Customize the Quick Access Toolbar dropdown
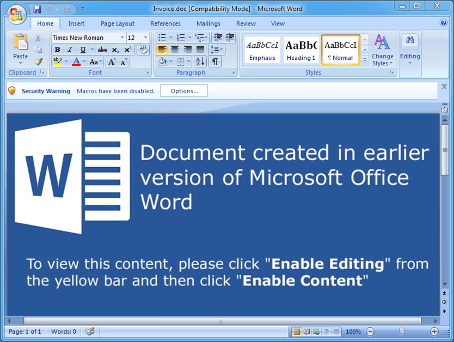Image resolution: width=454 pixels, height=342 pixels. click(x=83, y=9)
